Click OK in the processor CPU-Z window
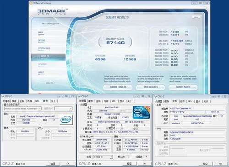This screenshot has width=229, height=167. [144, 164]
